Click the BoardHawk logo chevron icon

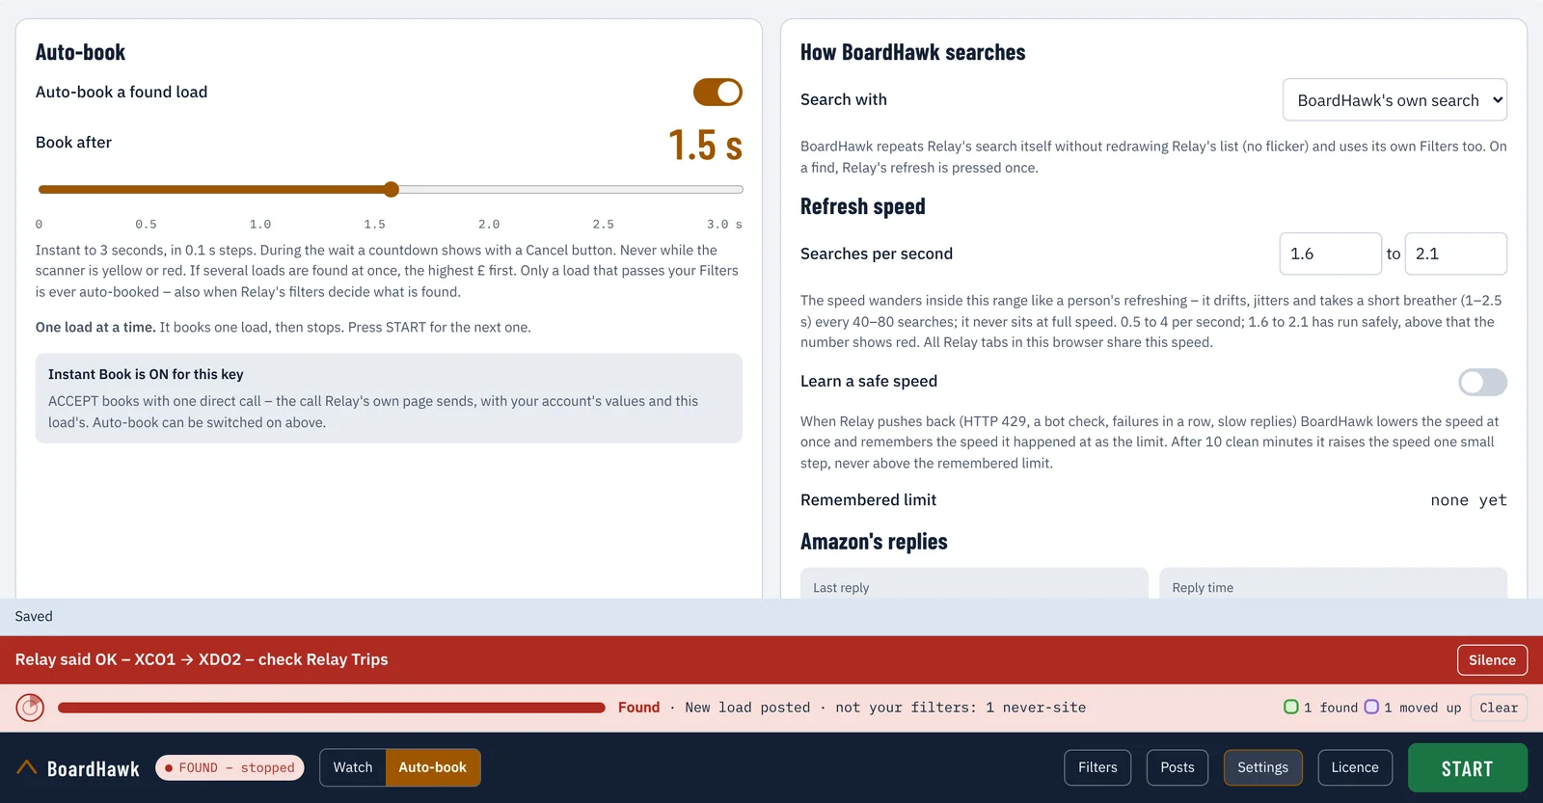(x=26, y=767)
